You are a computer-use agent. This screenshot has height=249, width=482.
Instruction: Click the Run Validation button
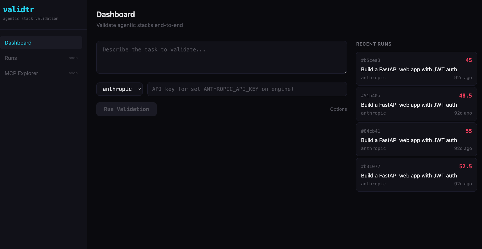[x=126, y=109]
